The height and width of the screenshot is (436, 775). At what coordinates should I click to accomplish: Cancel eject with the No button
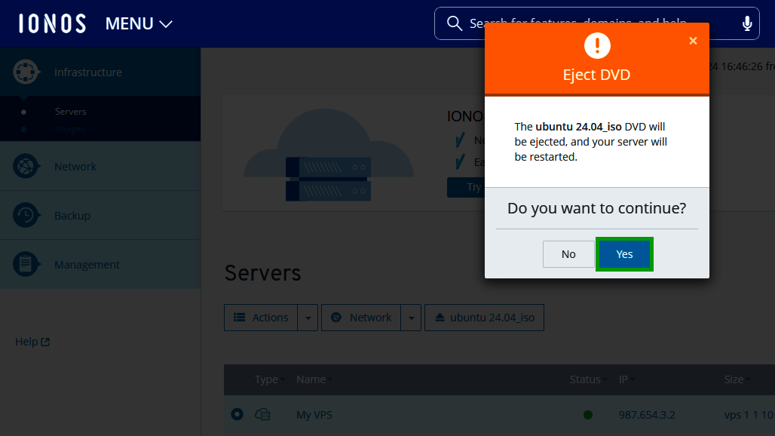tap(568, 254)
